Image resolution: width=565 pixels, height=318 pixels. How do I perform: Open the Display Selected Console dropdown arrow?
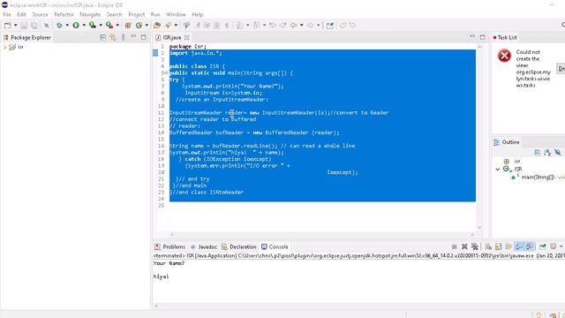(561, 246)
